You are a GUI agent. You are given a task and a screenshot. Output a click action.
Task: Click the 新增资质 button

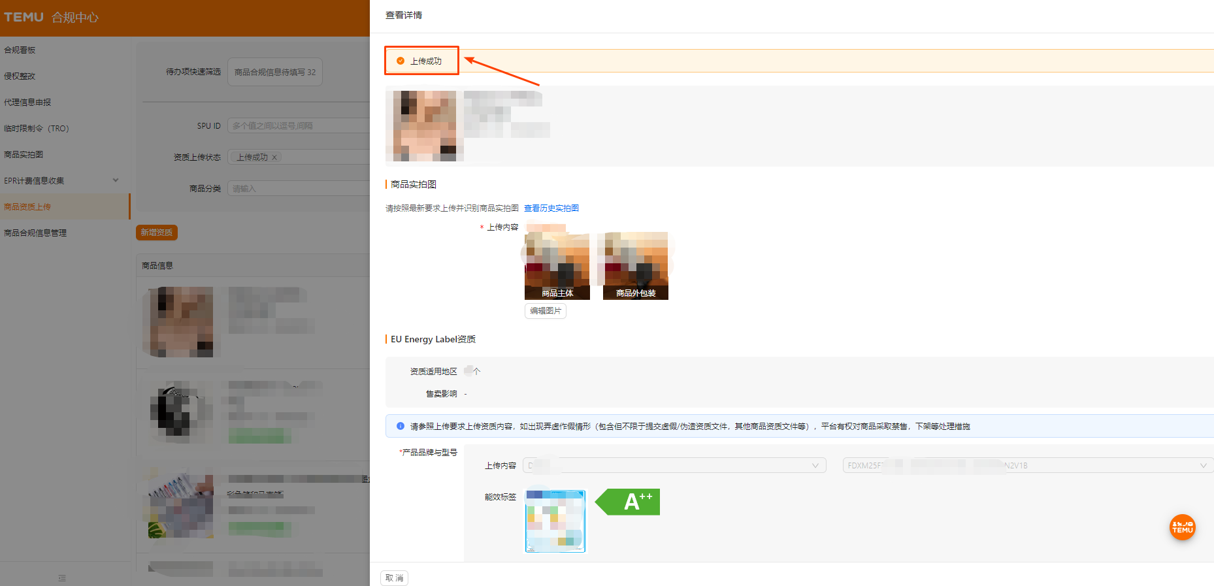[x=157, y=233]
